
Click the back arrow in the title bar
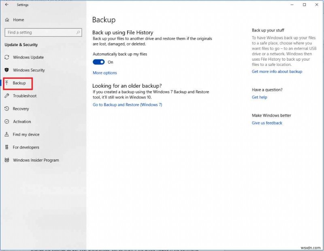[6, 5]
